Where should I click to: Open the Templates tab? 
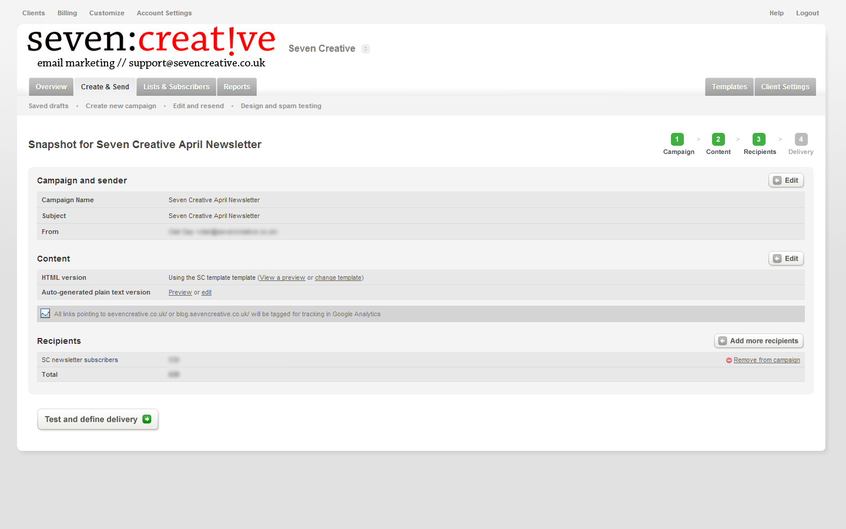pyautogui.click(x=729, y=87)
